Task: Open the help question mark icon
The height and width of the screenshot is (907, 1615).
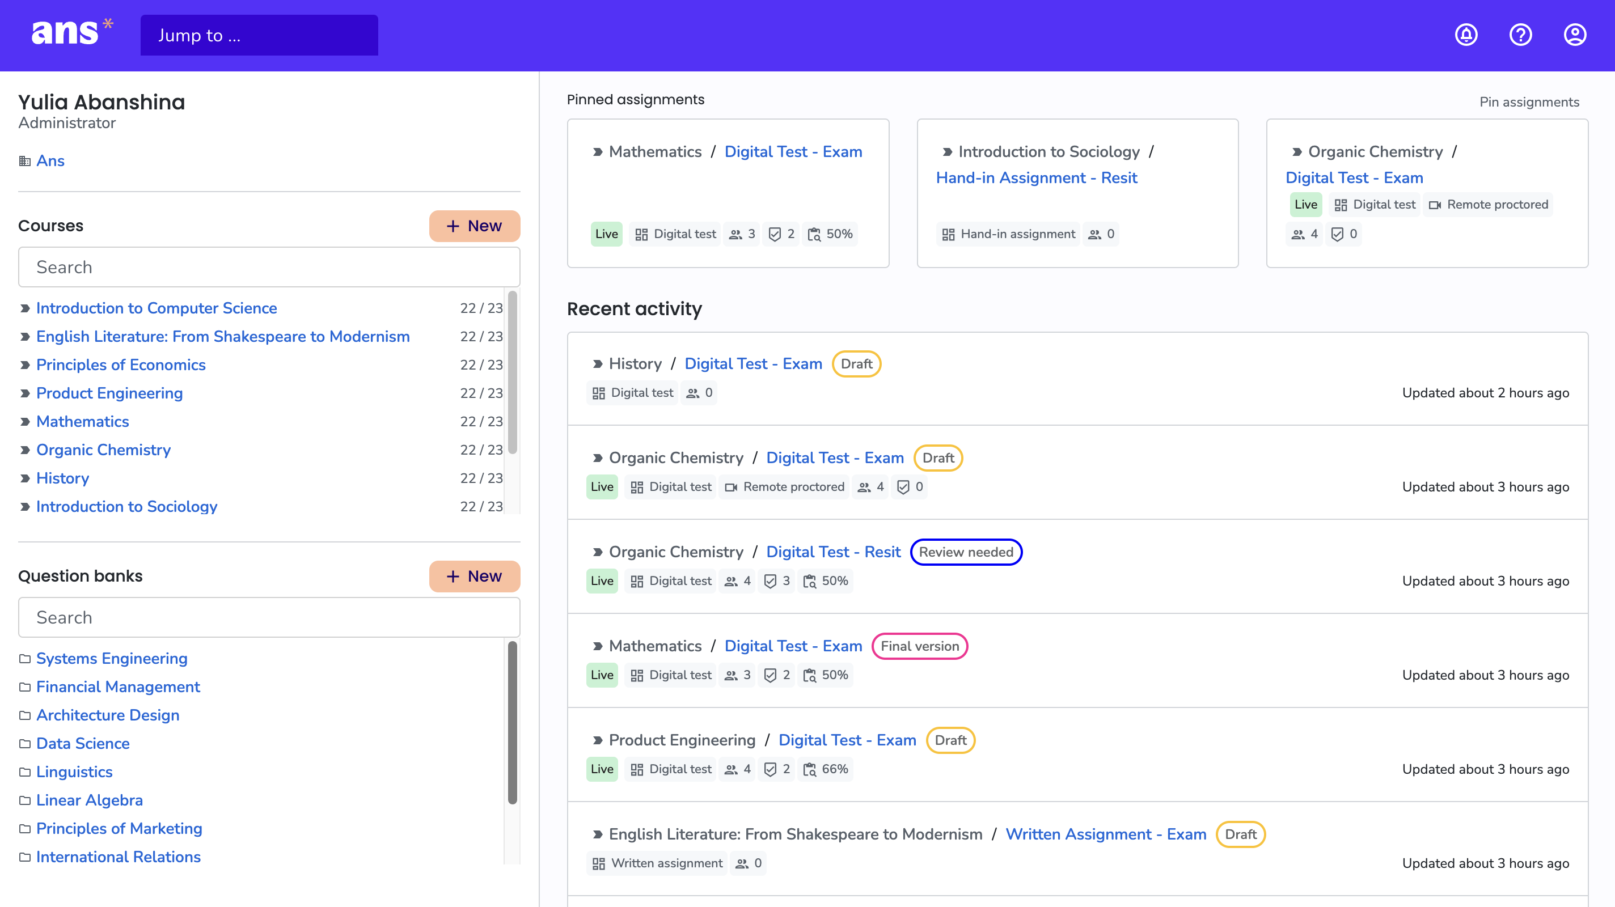Action: 1520,35
